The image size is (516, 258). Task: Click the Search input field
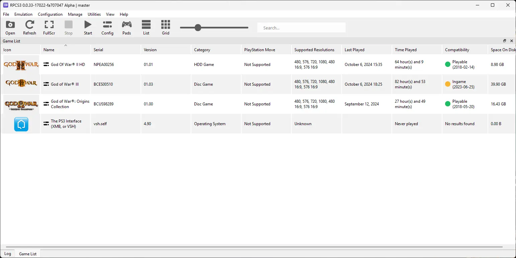301,28
